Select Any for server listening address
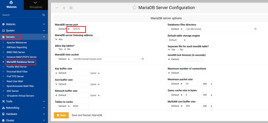268x123 pixels. [57, 39]
